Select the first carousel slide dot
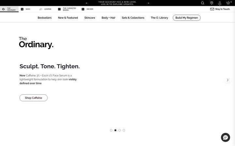 coord(111,130)
